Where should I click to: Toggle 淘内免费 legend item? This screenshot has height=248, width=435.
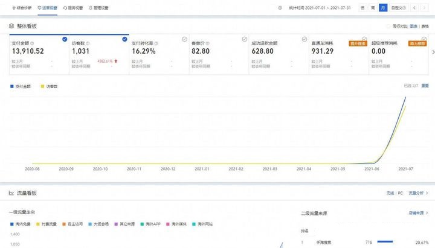pyautogui.click(x=21, y=224)
